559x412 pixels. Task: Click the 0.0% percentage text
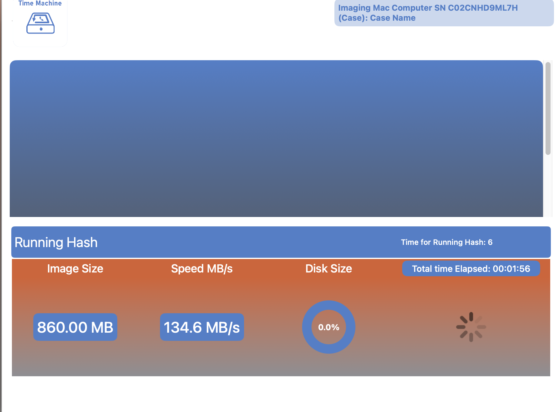(x=328, y=327)
